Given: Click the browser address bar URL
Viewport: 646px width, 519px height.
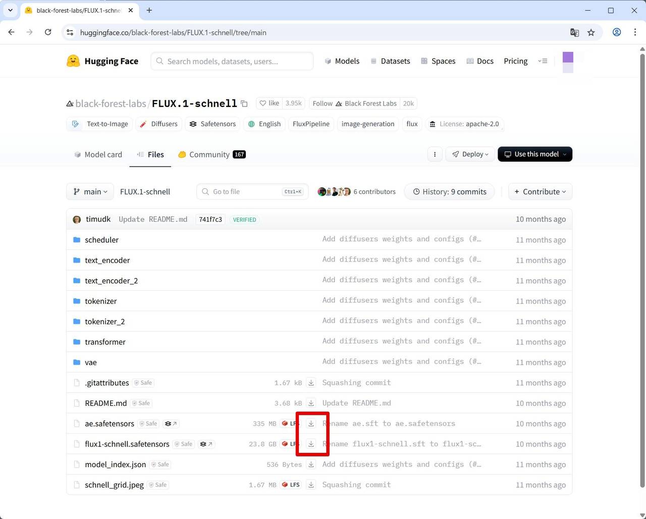Looking at the screenshot, I should [x=173, y=32].
